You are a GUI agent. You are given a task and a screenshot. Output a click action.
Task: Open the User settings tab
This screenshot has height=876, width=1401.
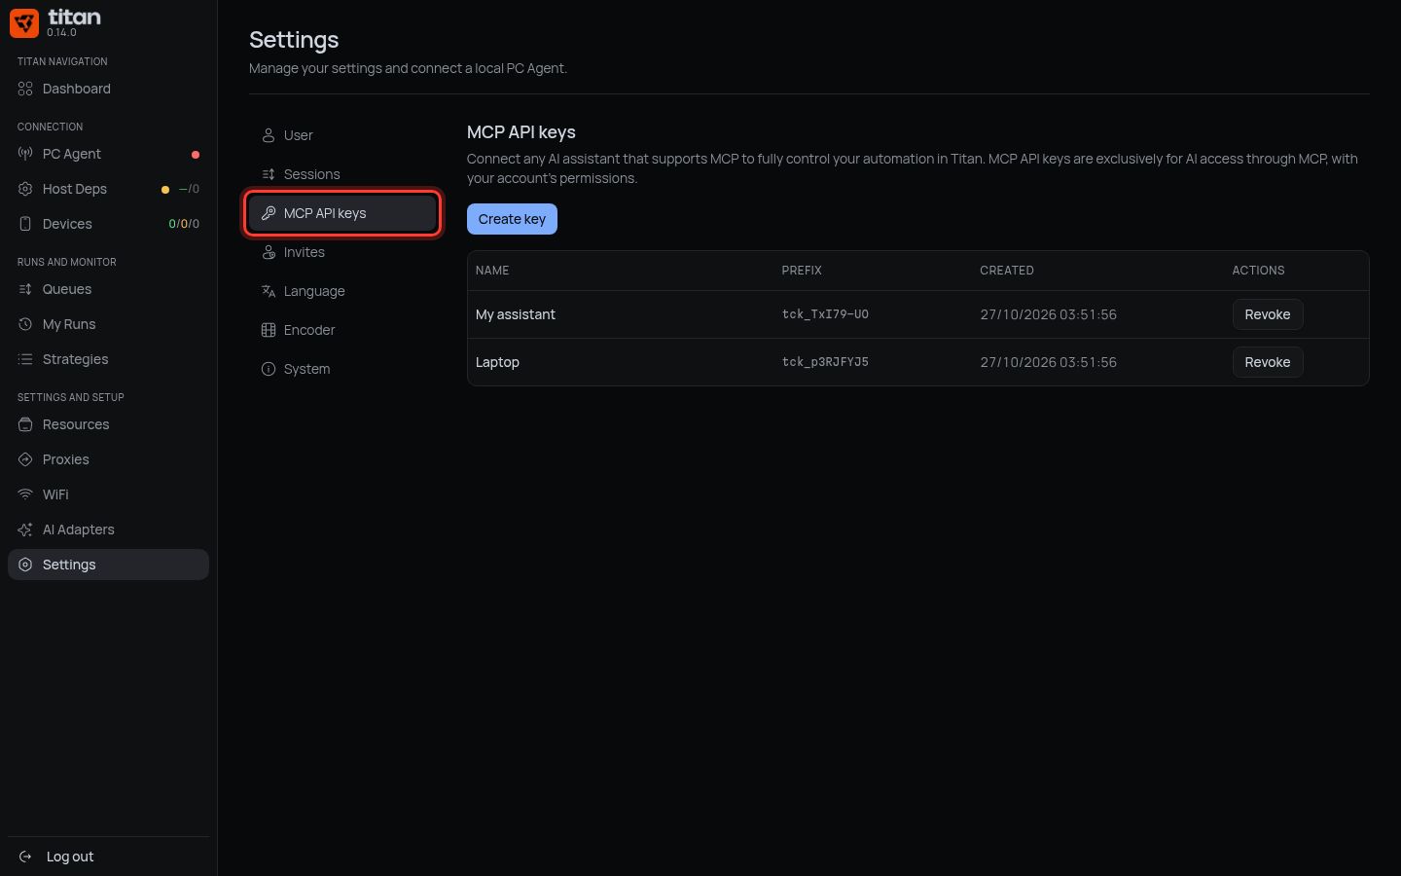tap(342, 135)
